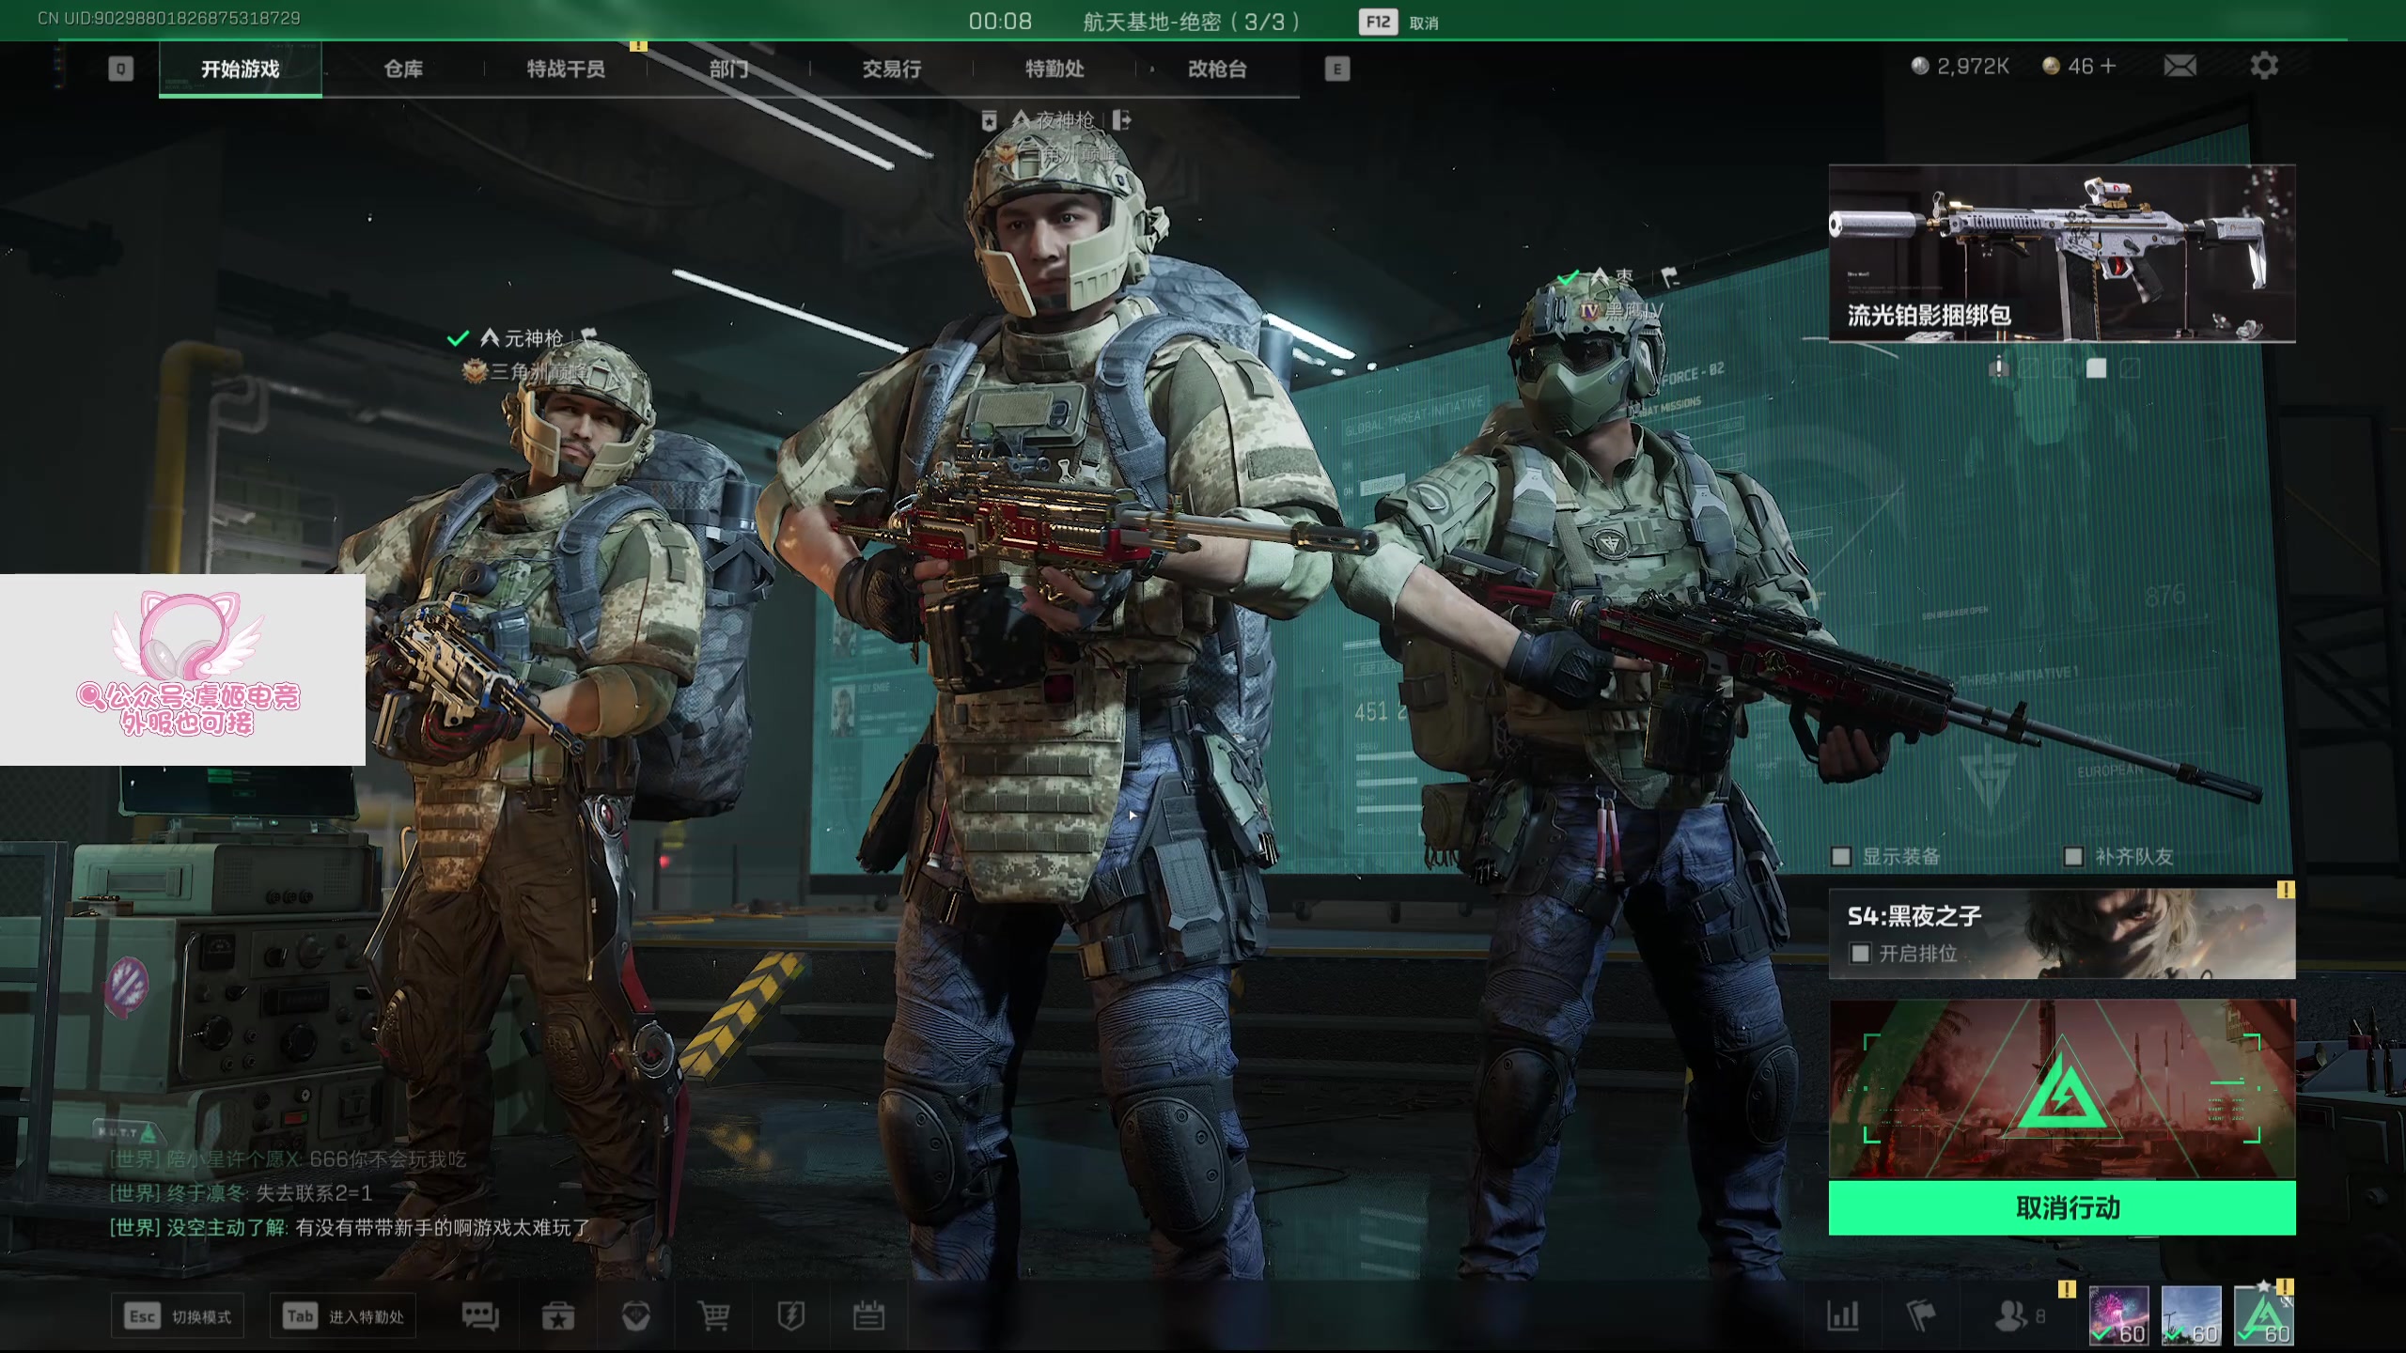Click the diamond mask icon in bottom bar
2406x1353 pixels.
636,1316
